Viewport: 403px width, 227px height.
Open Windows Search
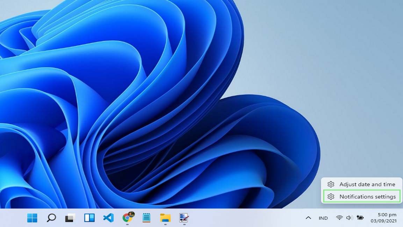51,218
